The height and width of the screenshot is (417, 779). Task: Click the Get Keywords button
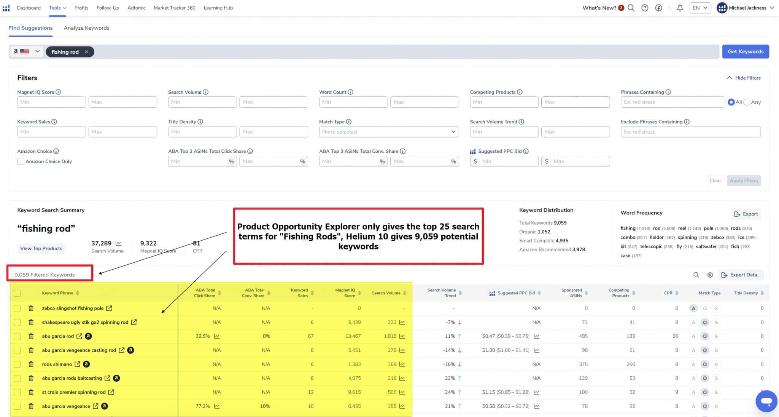pos(746,51)
